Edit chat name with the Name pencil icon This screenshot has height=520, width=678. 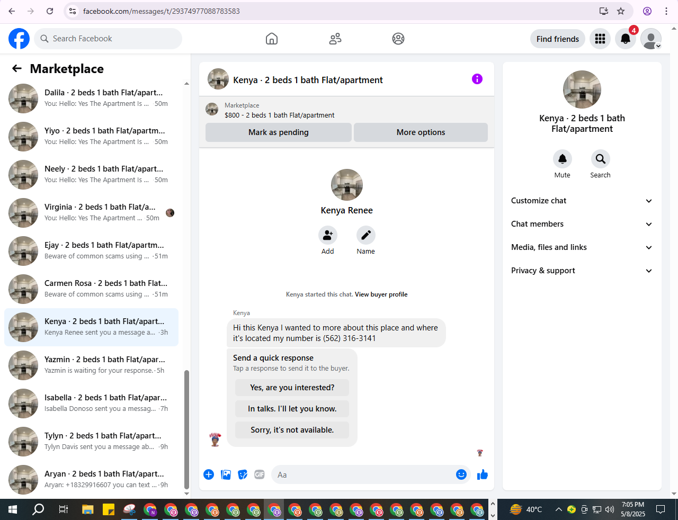(x=365, y=235)
